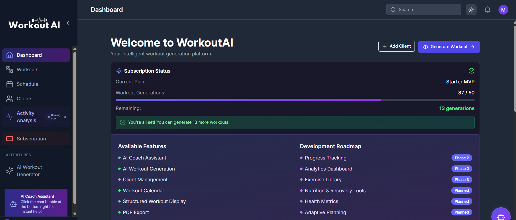Click the workout generations progress bar
The width and height of the screenshot is (516, 220).
click(295, 100)
